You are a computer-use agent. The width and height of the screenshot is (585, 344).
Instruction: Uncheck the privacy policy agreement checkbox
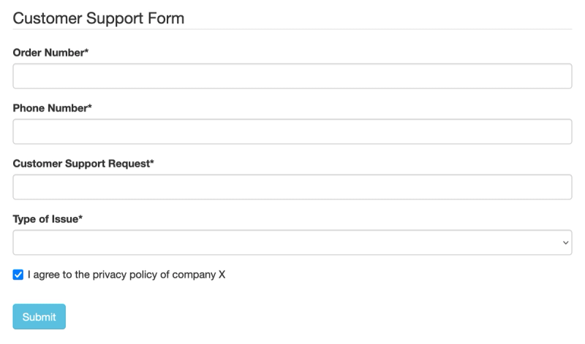pyautogui.click(x=18, y=275)
